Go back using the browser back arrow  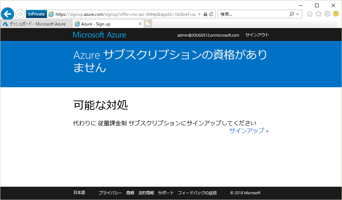[x=8, y=14]
